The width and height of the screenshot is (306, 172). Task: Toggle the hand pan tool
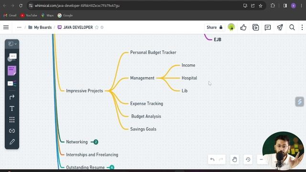click(234, 160)
